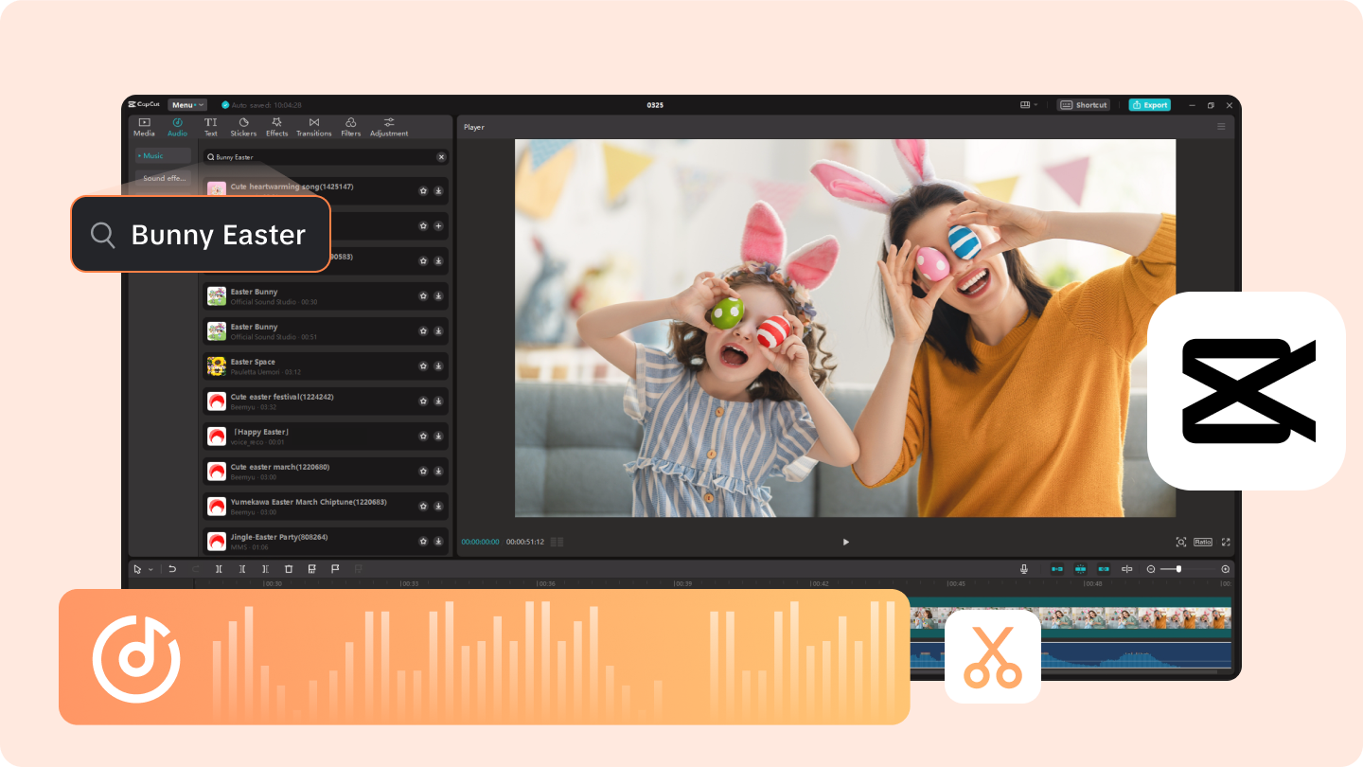The height and width of the screenshot is (767, 1363).
Task: Toggle main track magnet
Action: tap(1057, 569)
